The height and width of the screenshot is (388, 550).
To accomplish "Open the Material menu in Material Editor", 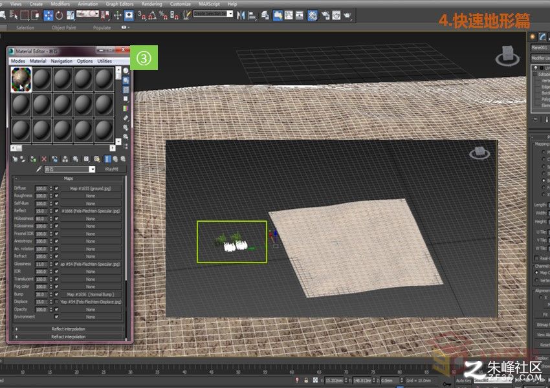I will coord(38,61).
